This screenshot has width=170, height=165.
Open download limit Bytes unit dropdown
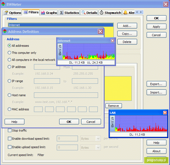98,139
